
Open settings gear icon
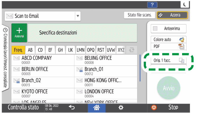point(121,107)
